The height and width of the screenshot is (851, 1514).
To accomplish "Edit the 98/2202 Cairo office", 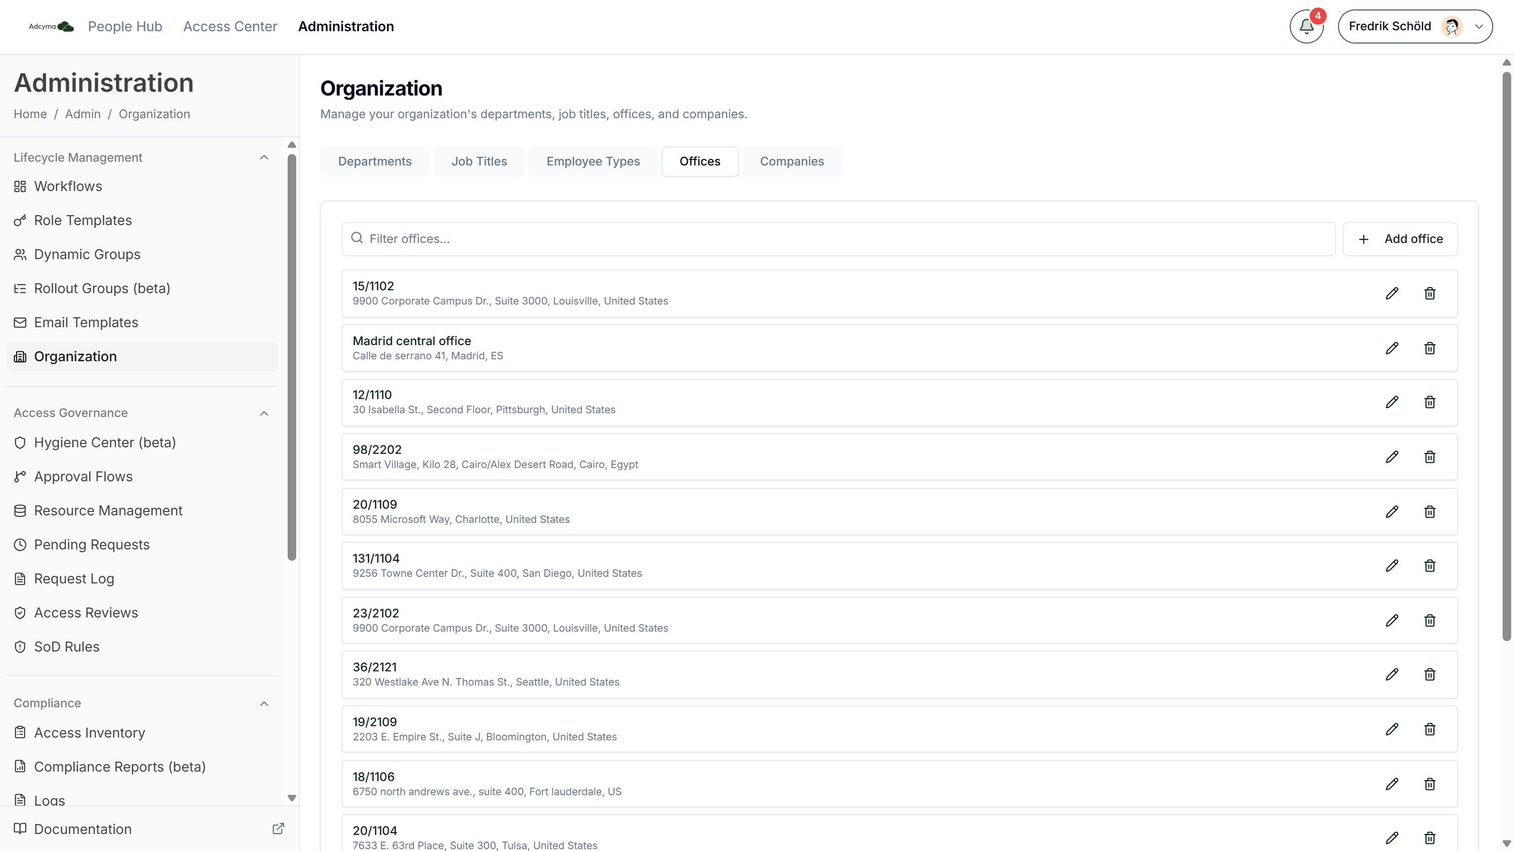I will tap(1392, 457).
